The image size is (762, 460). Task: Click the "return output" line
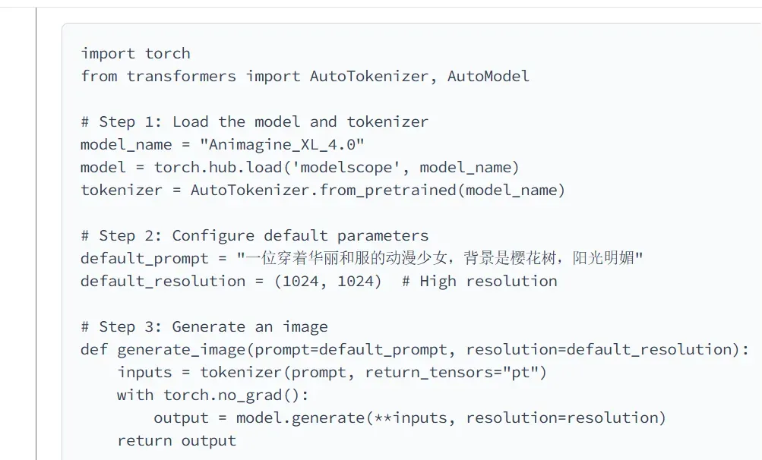[176, 440]
